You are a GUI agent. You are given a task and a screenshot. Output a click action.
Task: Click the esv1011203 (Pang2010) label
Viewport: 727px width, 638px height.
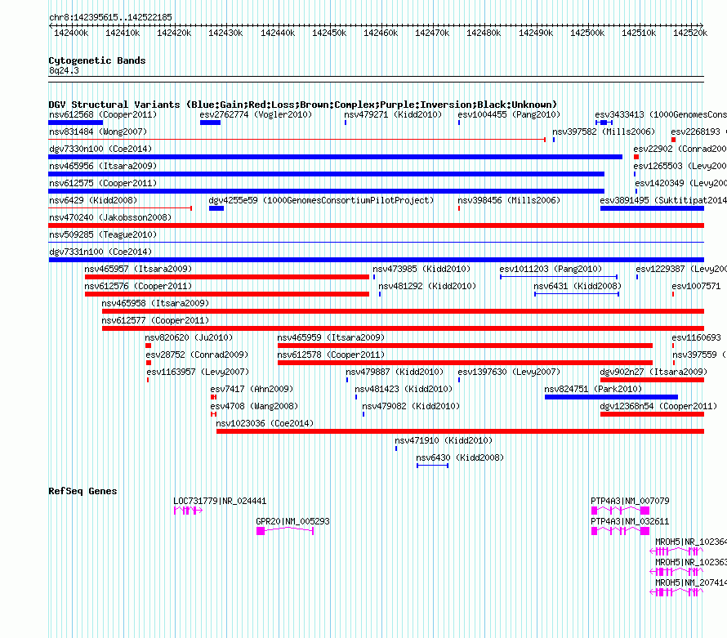click(551, 269)
